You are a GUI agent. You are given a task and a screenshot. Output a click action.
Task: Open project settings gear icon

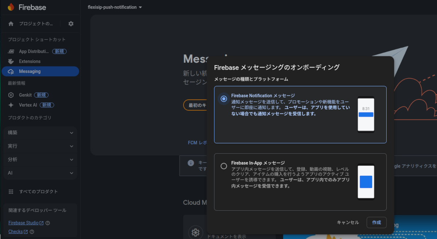(71, 24)
